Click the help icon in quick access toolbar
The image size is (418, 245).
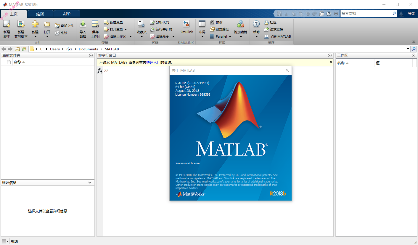[x=329, y=14]
